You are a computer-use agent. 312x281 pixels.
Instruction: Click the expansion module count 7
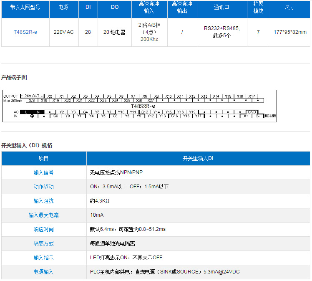tap(258, 32)
